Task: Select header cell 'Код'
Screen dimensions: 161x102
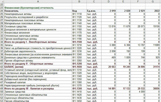Action: click(x=79, y=11)
